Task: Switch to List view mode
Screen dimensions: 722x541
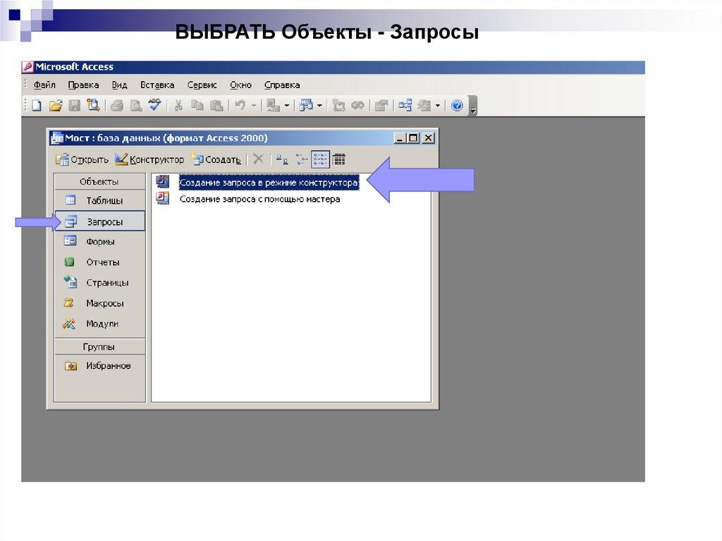Action: (x=320, y=159)
